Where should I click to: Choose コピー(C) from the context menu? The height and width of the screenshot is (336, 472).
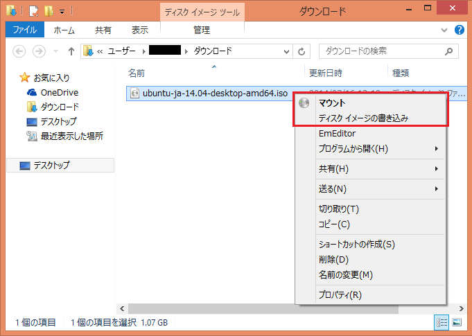371,224
